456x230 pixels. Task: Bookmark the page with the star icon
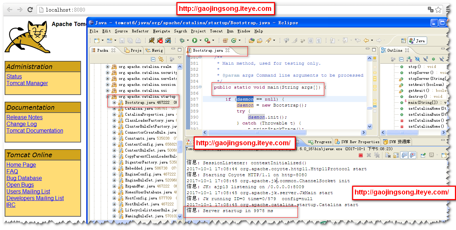(438, 9)
